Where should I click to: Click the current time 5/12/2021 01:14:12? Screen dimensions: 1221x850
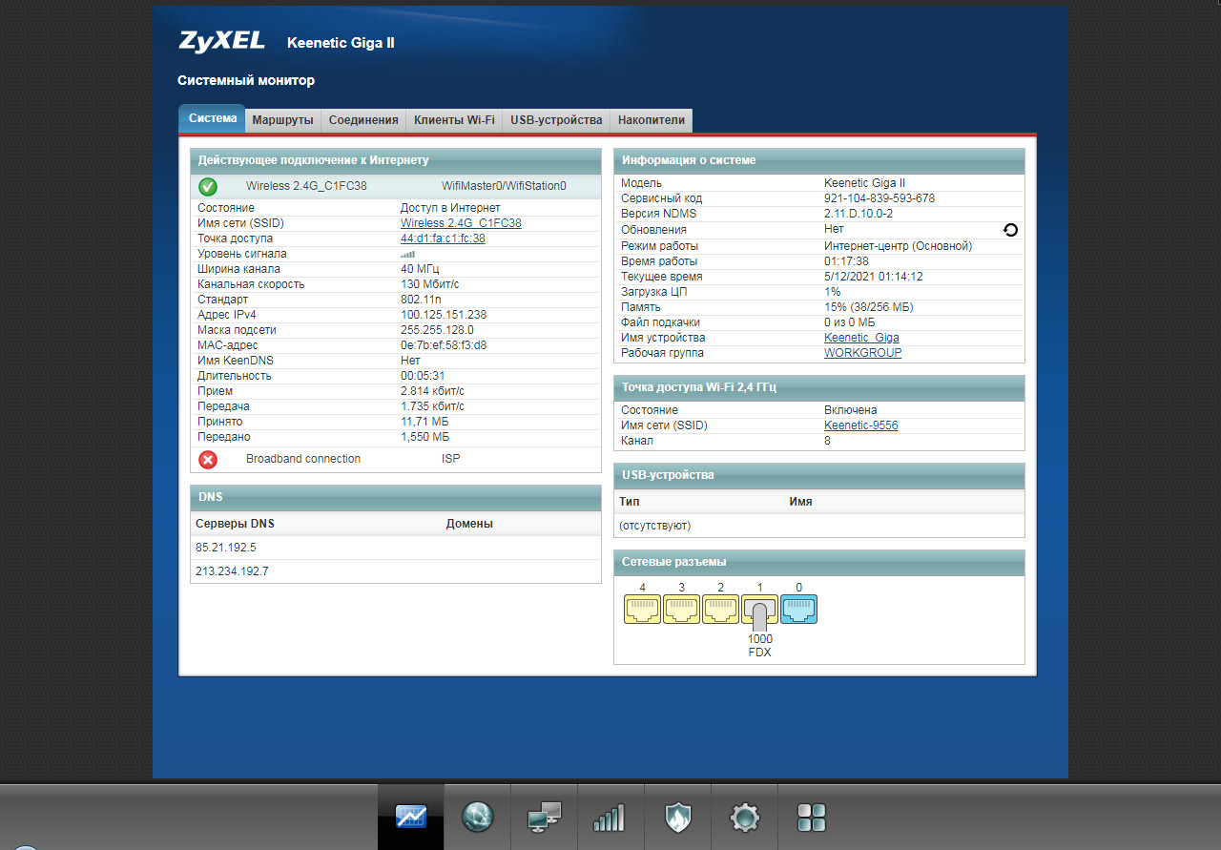click(x=873, y=277)
